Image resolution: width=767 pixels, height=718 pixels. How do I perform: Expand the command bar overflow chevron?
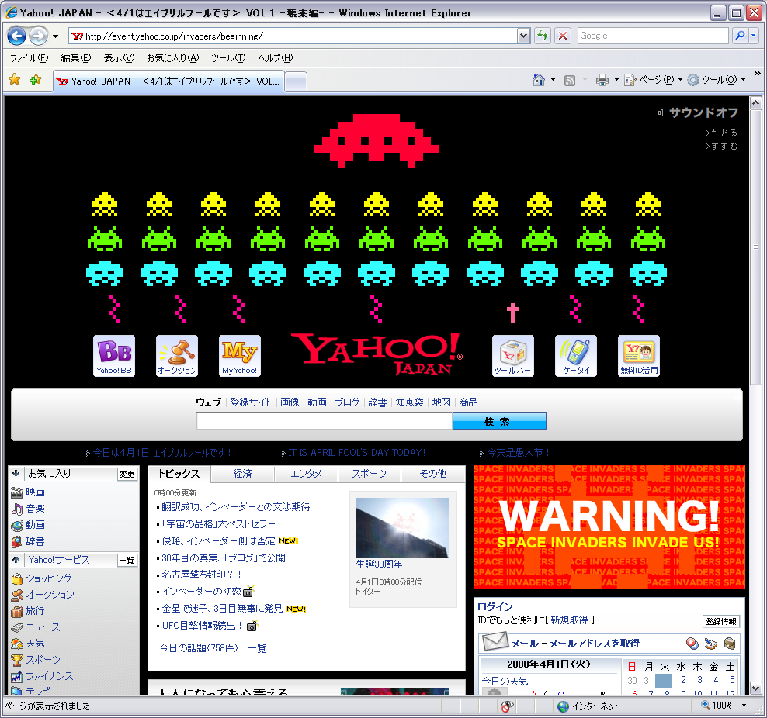tap(757, 73)
